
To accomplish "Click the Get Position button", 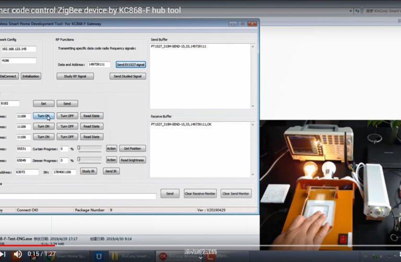I will (x=132, y=149).
